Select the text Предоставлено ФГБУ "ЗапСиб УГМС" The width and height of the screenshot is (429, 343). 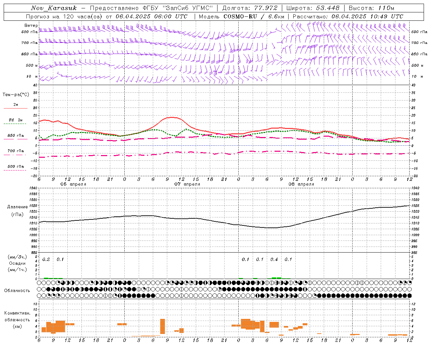[151, 8]
